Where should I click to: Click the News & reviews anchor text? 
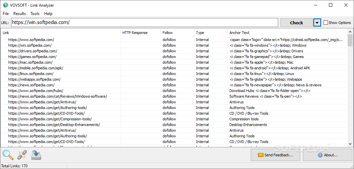pyautogui.click(x=275, y=85)
